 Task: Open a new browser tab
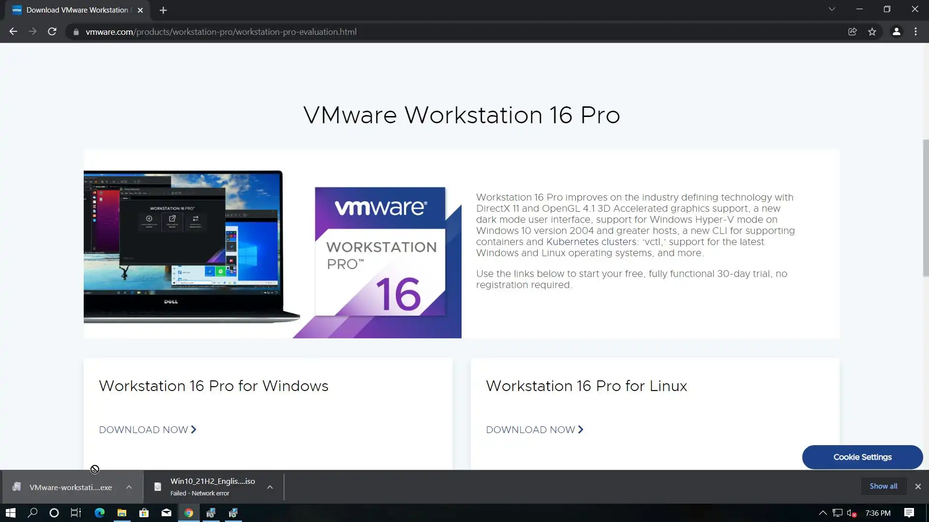tap(163, 10)
